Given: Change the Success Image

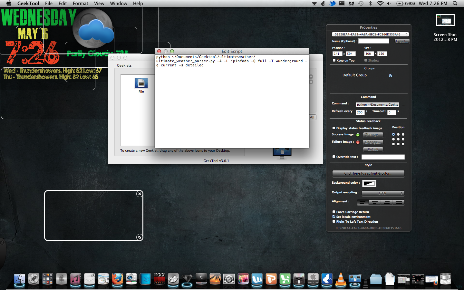Looking at the screenshot, I should pos(373,135).
